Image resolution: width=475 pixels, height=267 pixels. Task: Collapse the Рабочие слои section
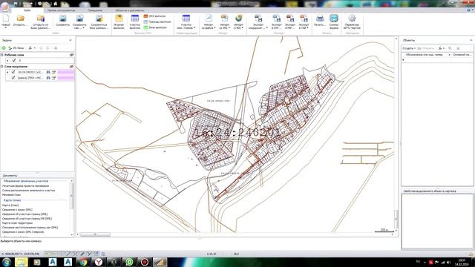click(1, 55)
